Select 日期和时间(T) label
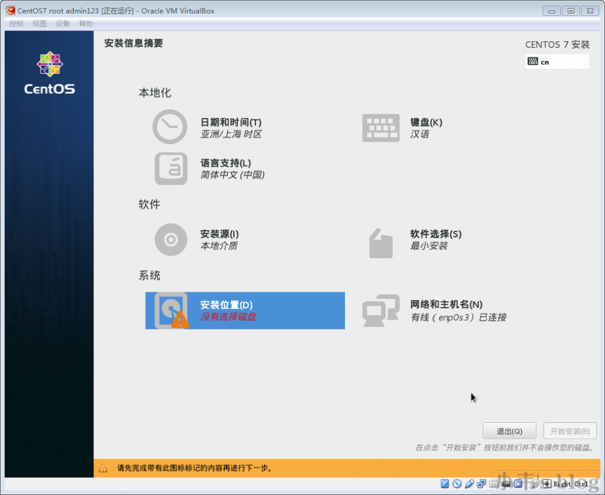605x495 pixels. tap(231, 122)
